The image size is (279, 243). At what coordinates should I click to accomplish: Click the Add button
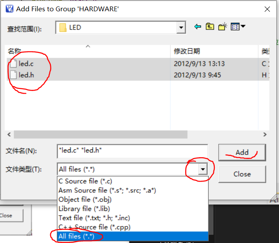tap(242, 152)
